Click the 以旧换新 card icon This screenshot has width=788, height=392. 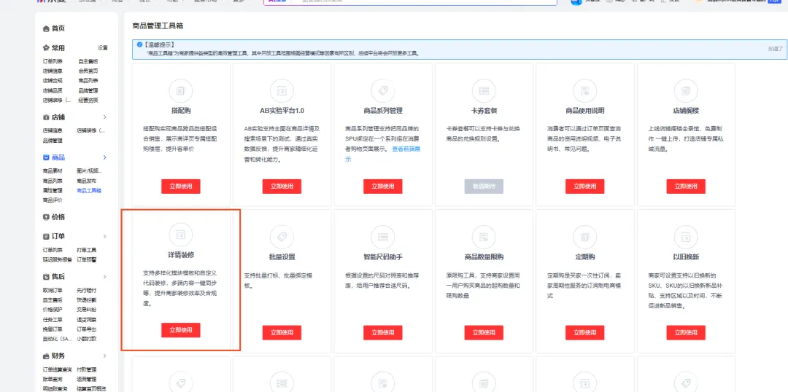tap(685, 236)
